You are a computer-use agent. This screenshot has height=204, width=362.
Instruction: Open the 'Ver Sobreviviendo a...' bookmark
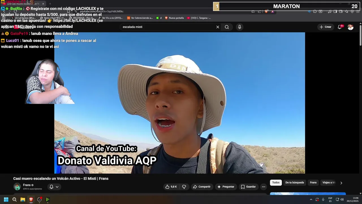click(x=140, y=18)
